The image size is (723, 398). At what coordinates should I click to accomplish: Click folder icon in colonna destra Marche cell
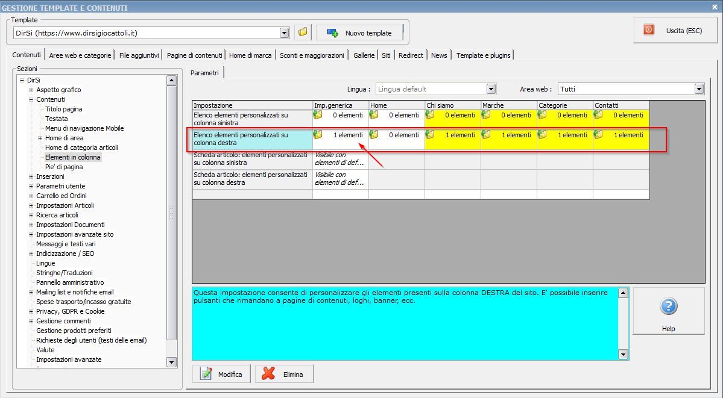(486, 135)
